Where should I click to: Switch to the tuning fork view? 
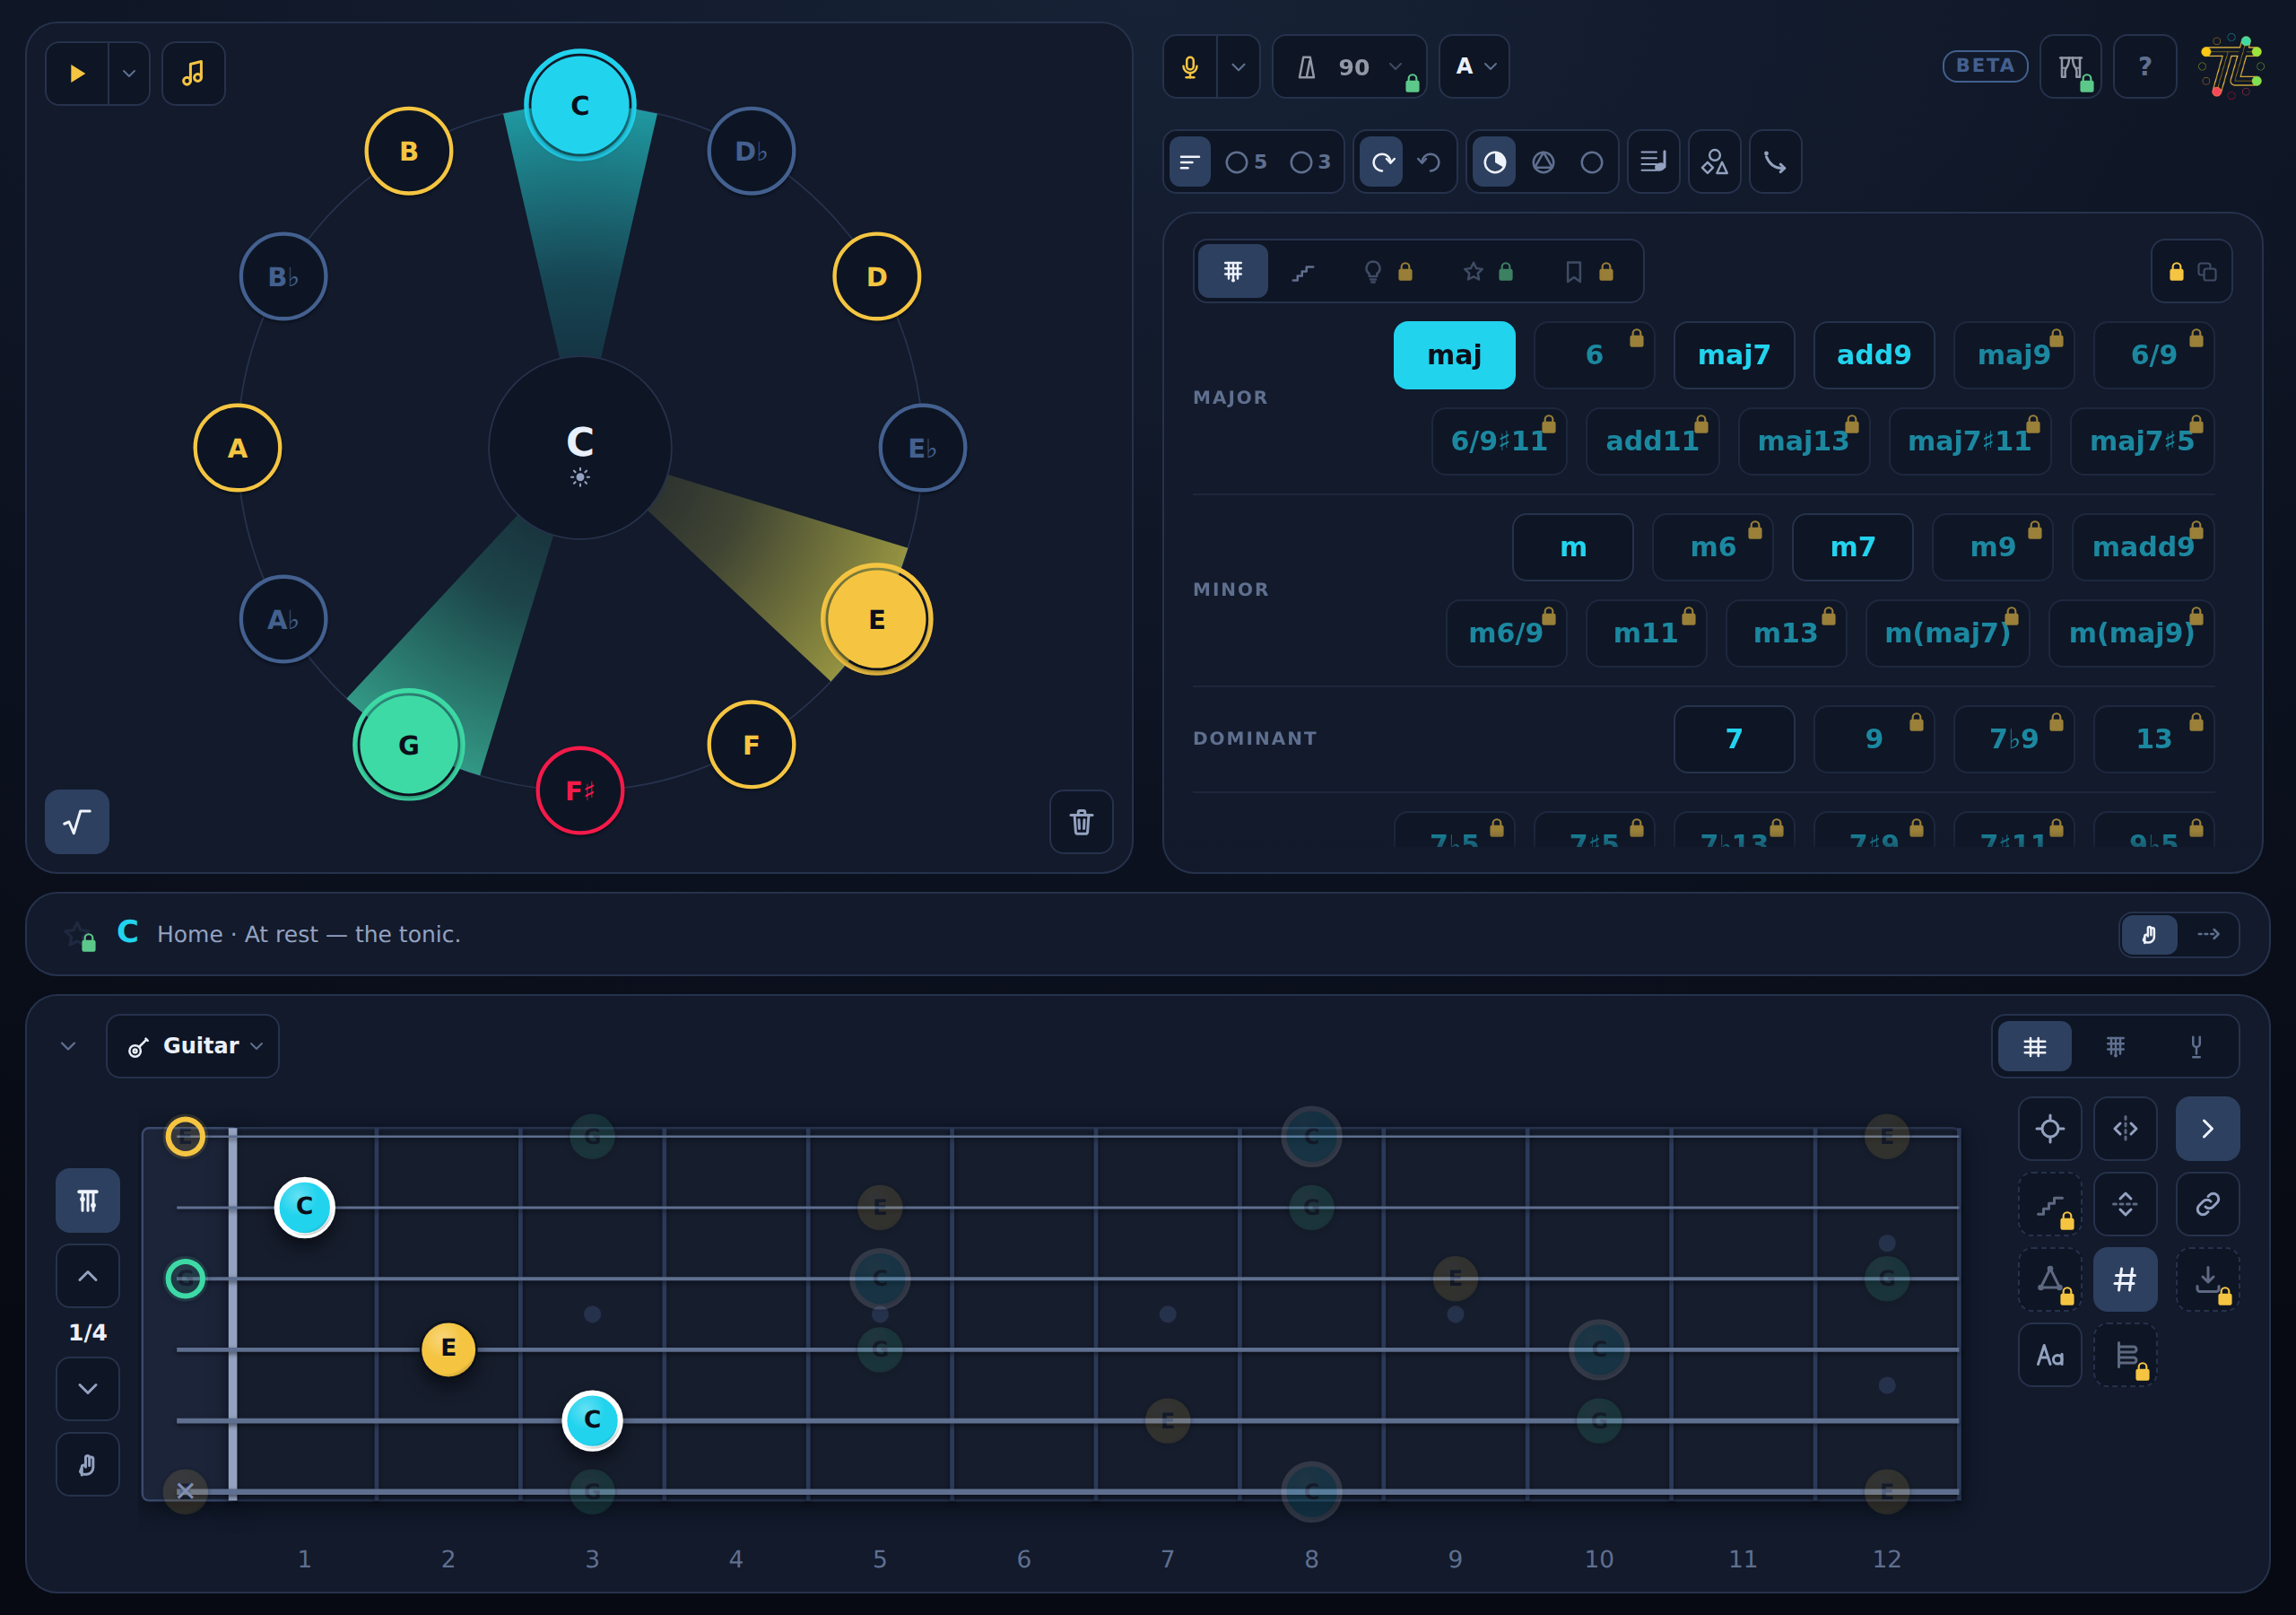[x=2196, y=1047]
